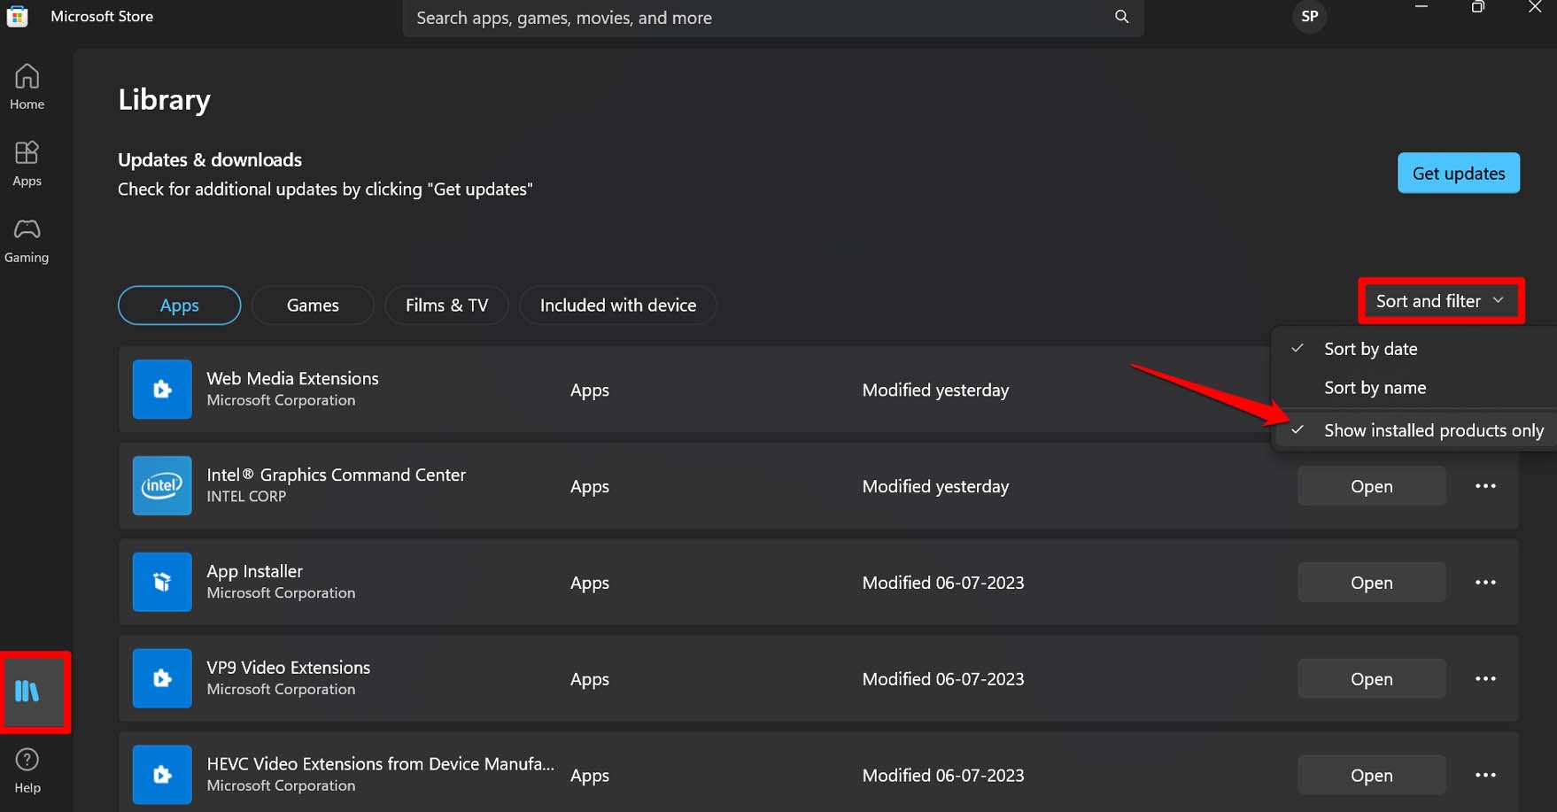Expand more options for VP9 Video Extensions

(1486, 678)
